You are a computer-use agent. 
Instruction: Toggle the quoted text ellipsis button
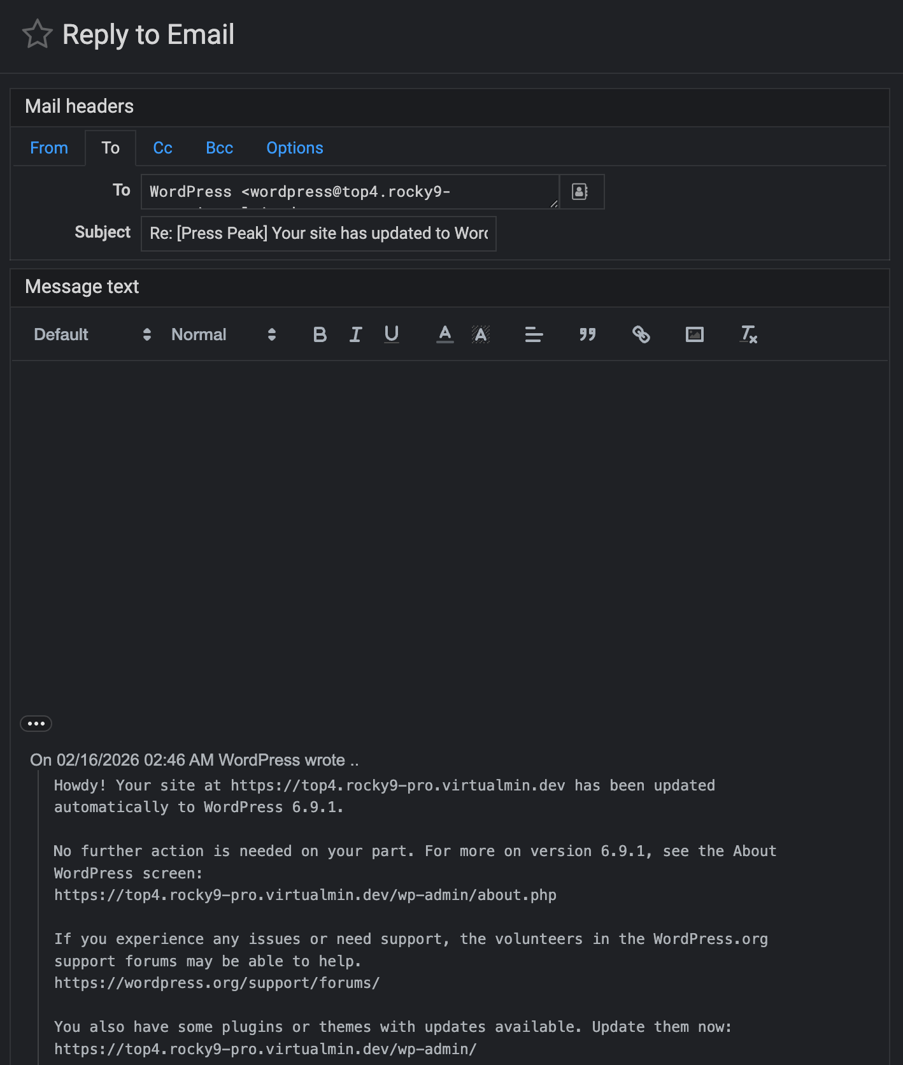click(36, 724)
